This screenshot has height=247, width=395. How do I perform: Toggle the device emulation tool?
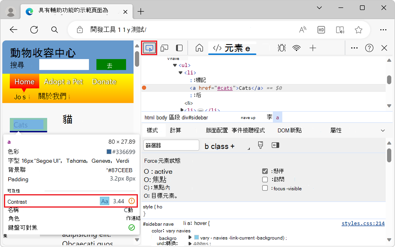coord(164,47)
